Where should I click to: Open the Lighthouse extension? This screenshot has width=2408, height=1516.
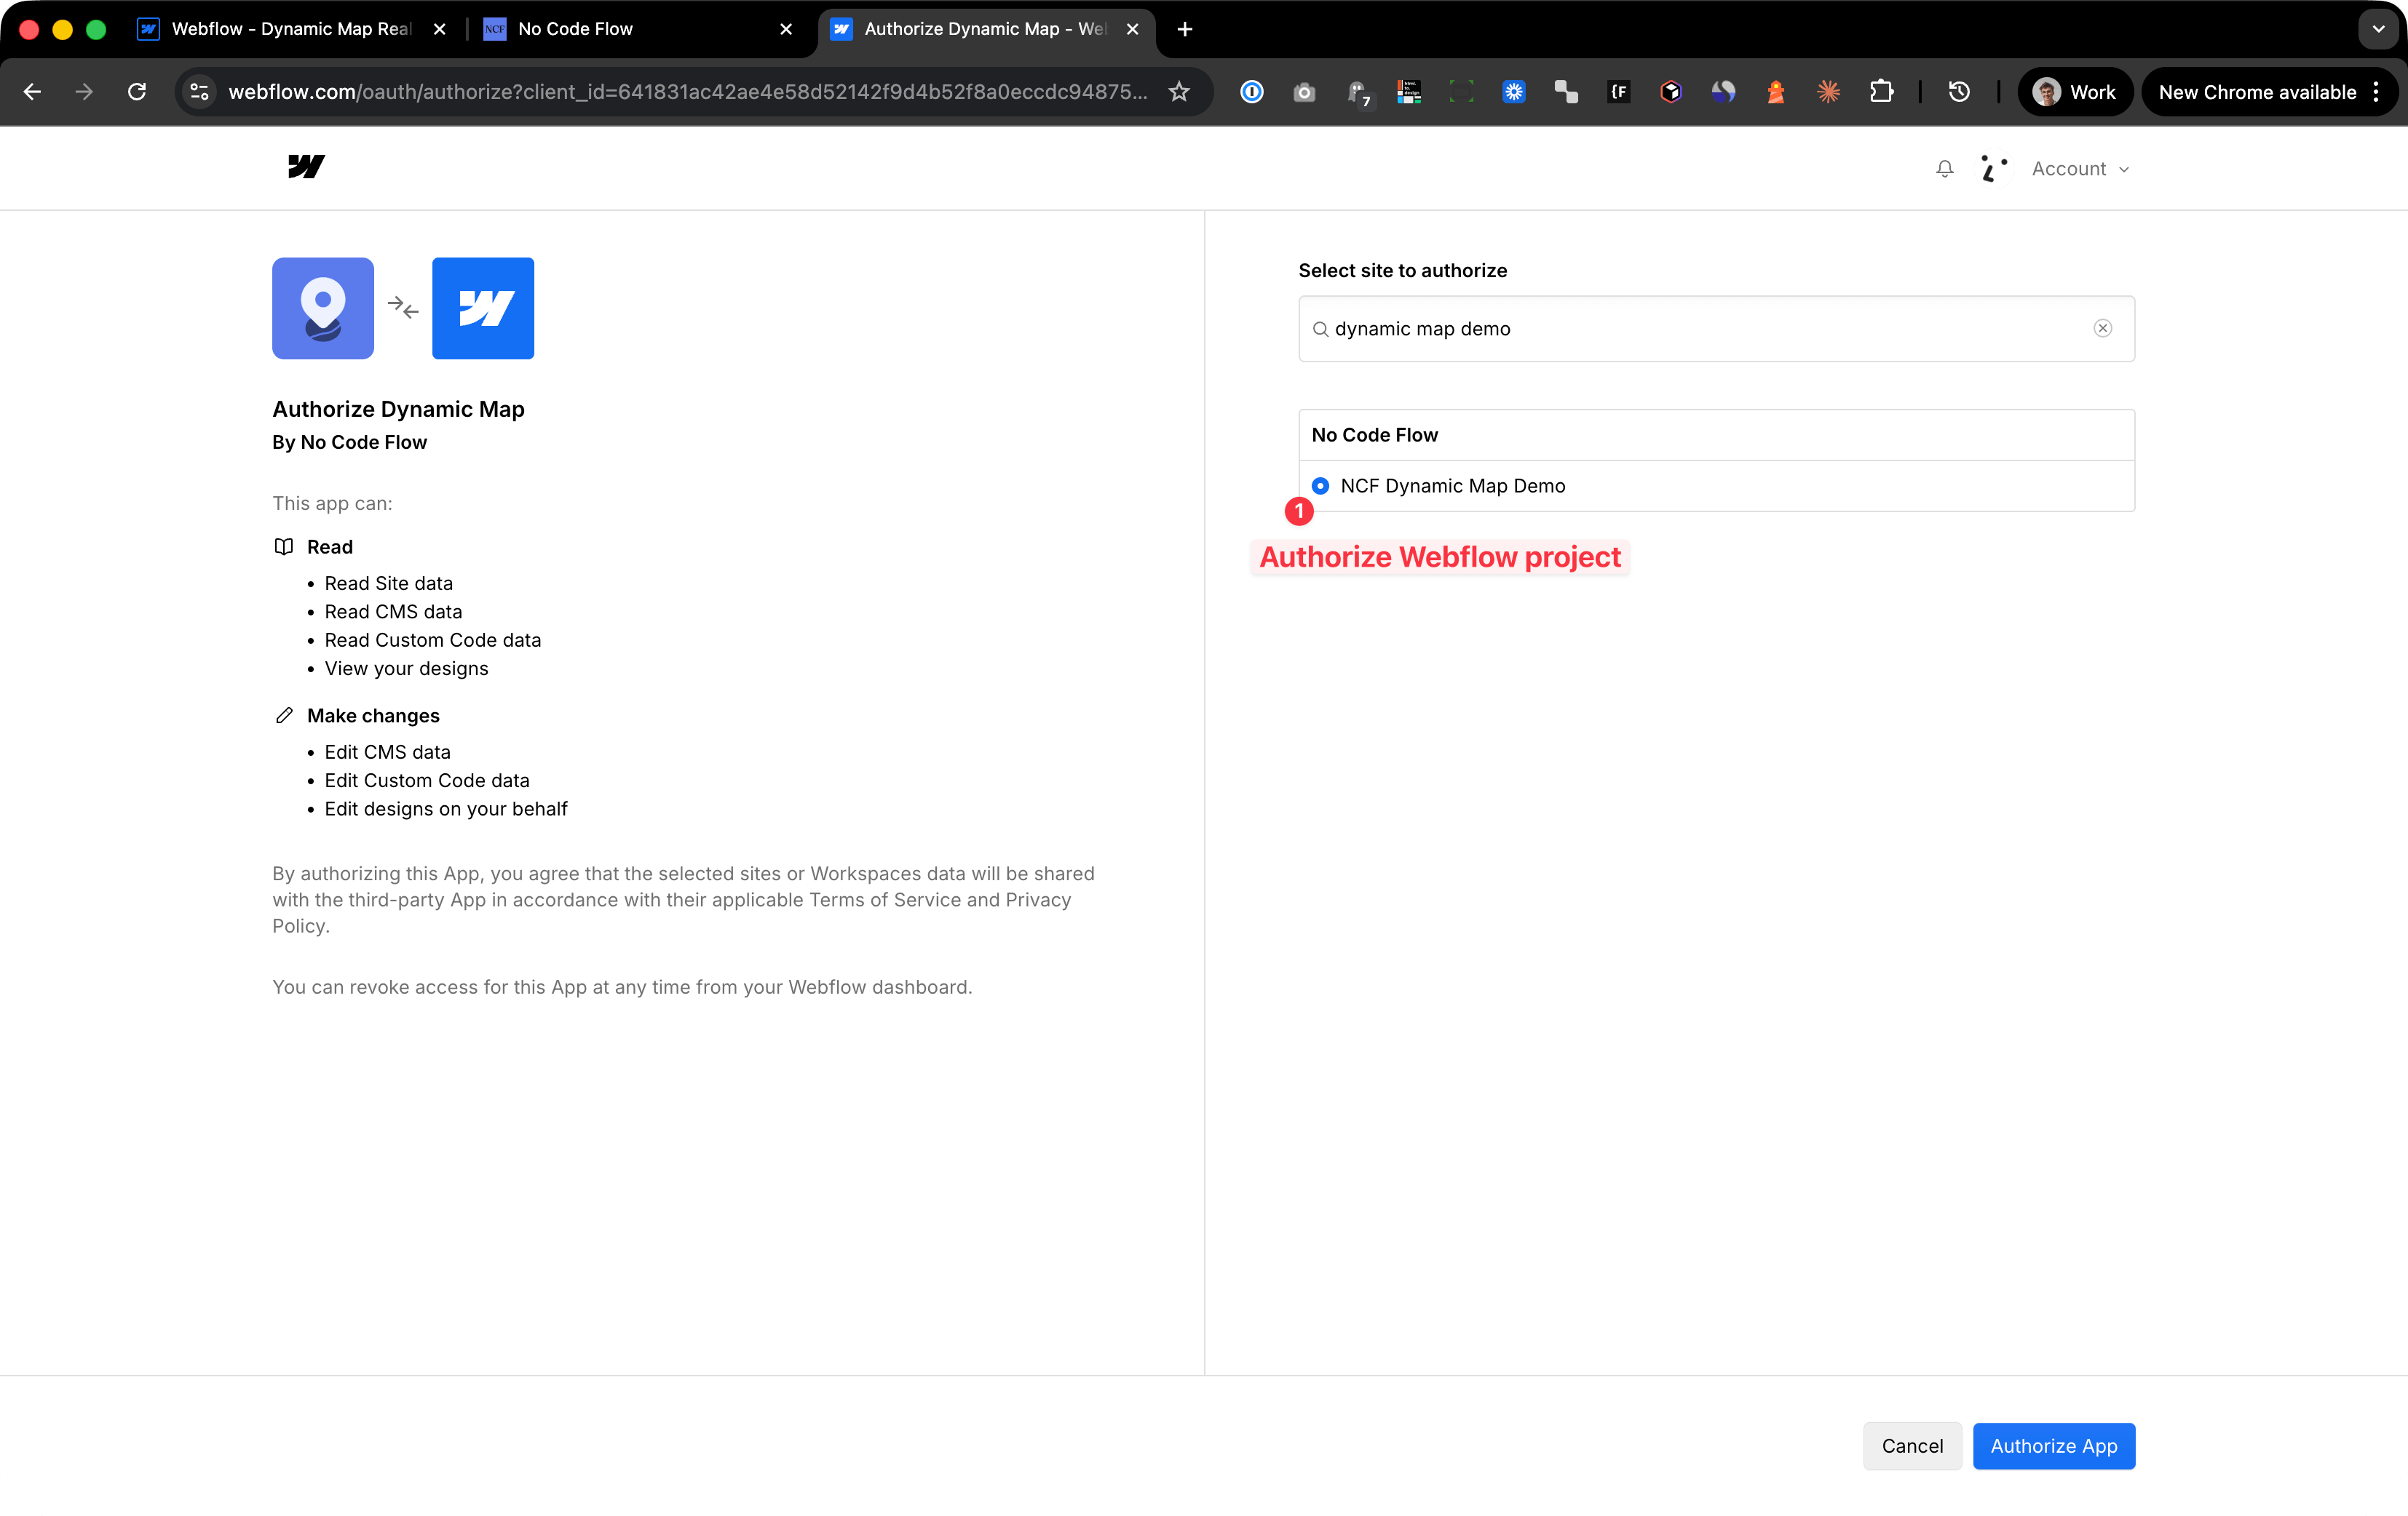[x=1776, y=92]
